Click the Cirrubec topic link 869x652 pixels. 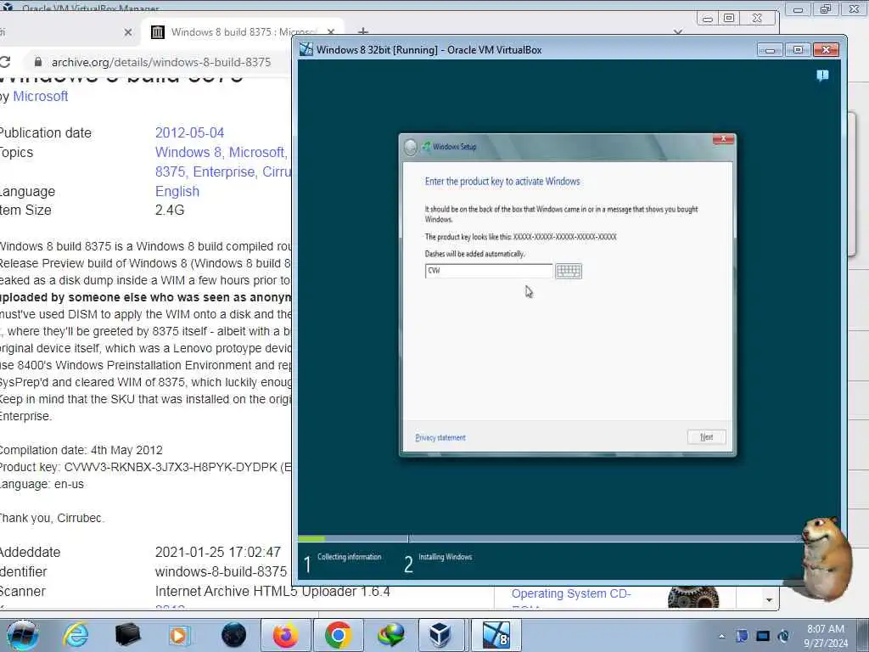tap(276, 171)
